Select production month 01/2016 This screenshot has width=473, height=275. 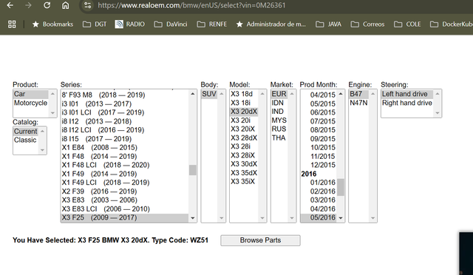tap(319, 183)
